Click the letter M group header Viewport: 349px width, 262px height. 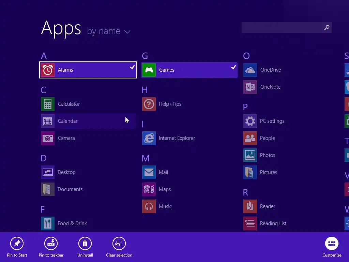click(x=146, y=158)
